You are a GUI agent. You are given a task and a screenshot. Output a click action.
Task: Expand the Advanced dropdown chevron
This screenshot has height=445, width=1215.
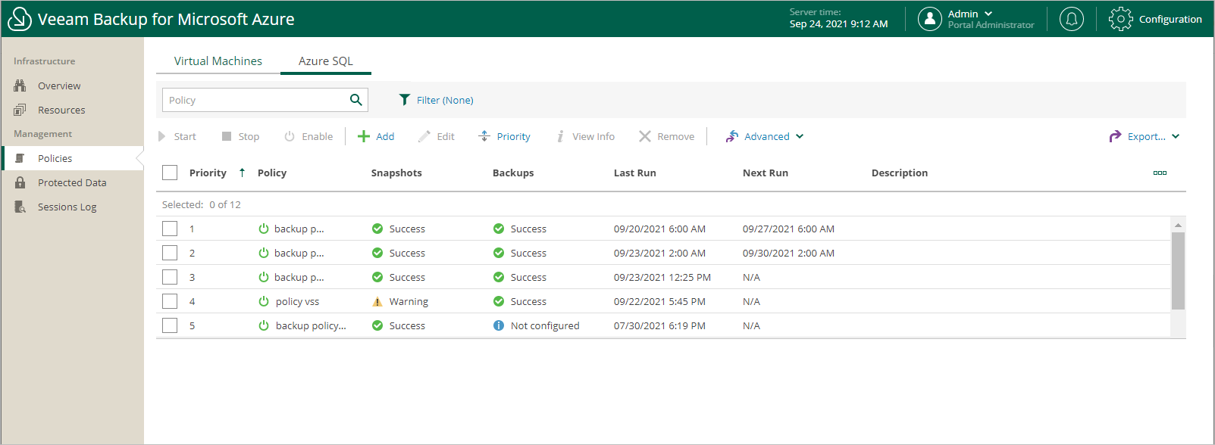tap(800, 136)
